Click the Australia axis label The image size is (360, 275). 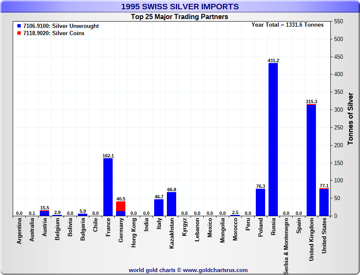(x=32, y=229)
